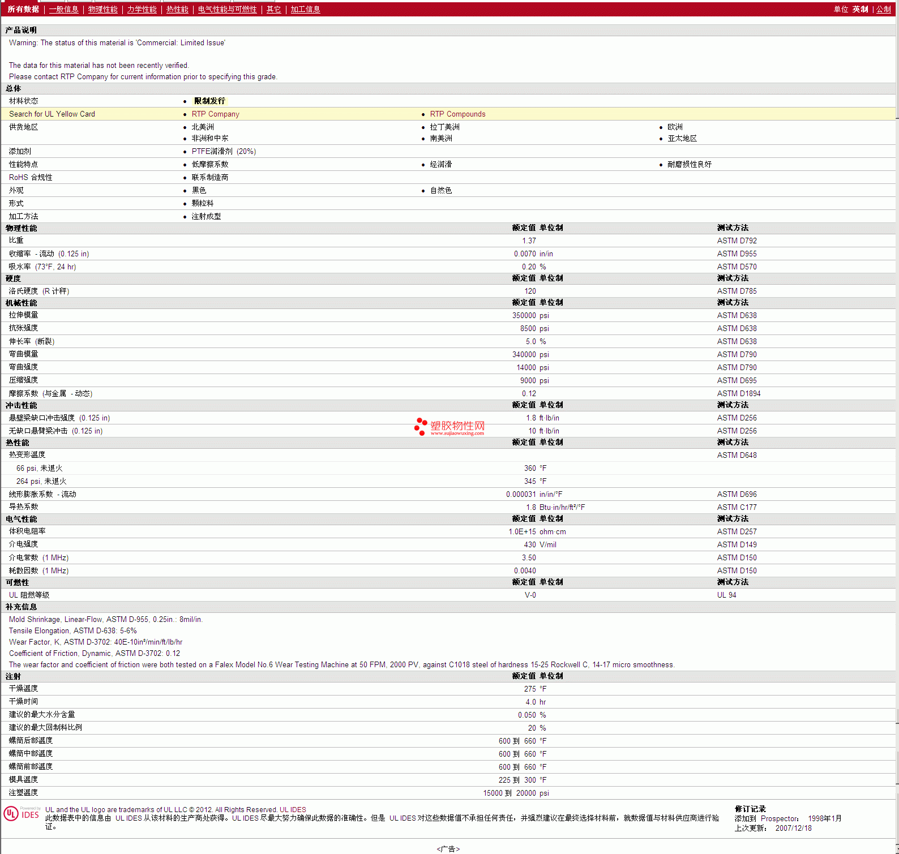
Task: Click the UL IDES logo icon
Action: click(22, 814)
